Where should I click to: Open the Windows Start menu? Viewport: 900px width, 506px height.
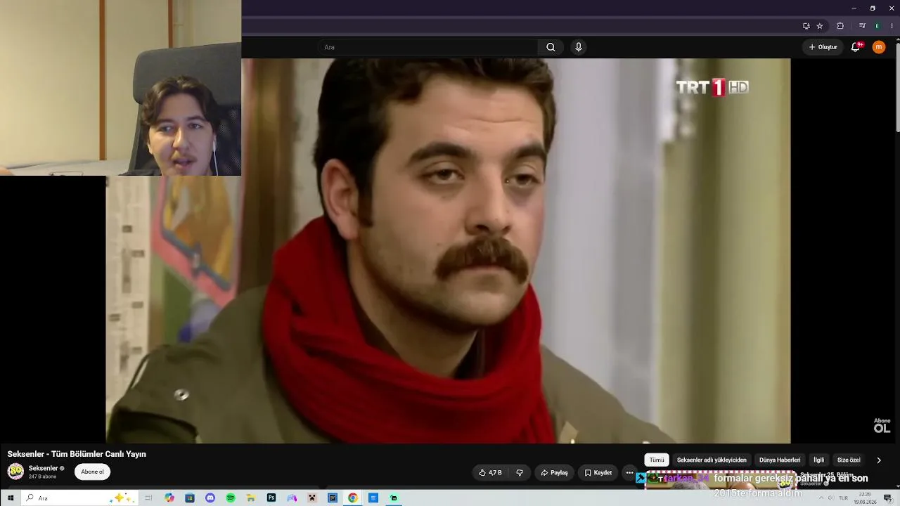coord(11,498)
